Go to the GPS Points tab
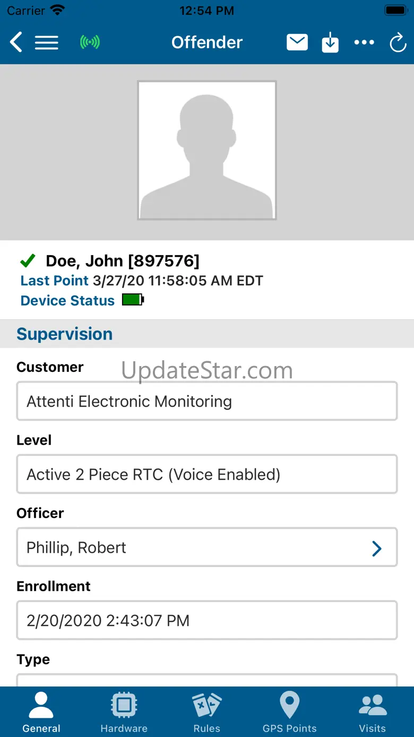414x737 pixels. pyautogui.click(x=290, y=712)
